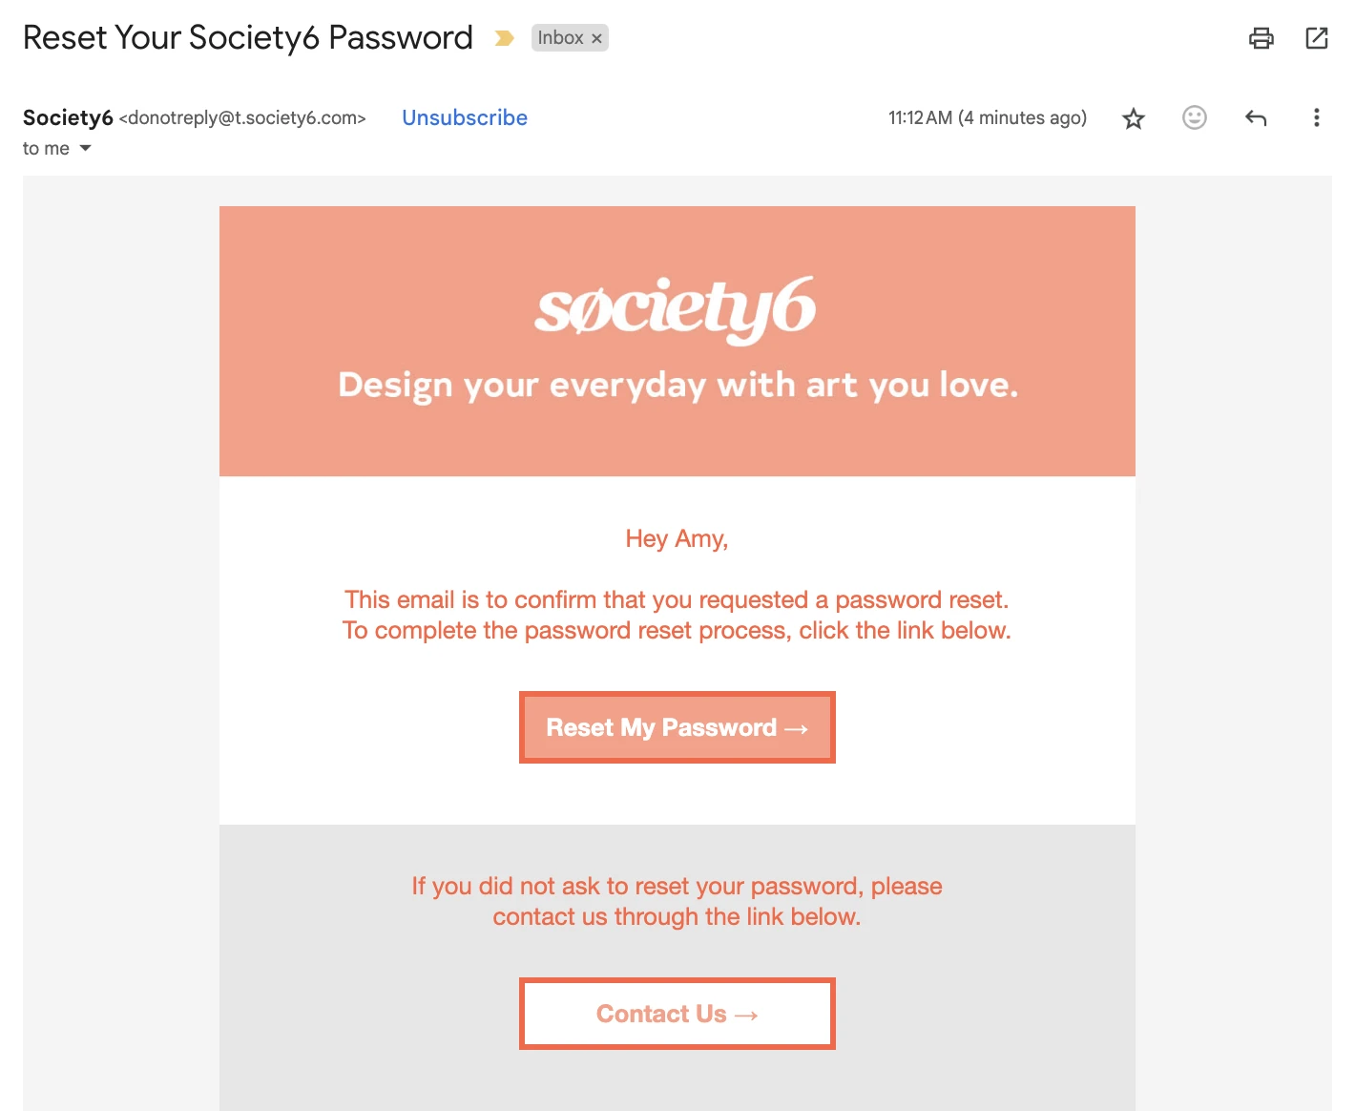Click the Society6 sender name
The width and height of the screenshot is (1355, 1111).
(68, 117)
